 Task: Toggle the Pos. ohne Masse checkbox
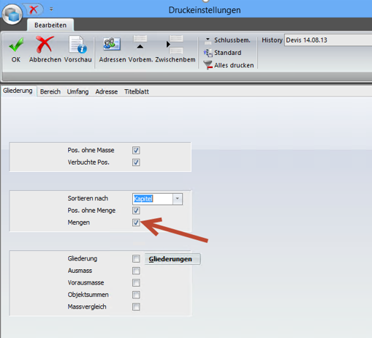click(136, 150)
